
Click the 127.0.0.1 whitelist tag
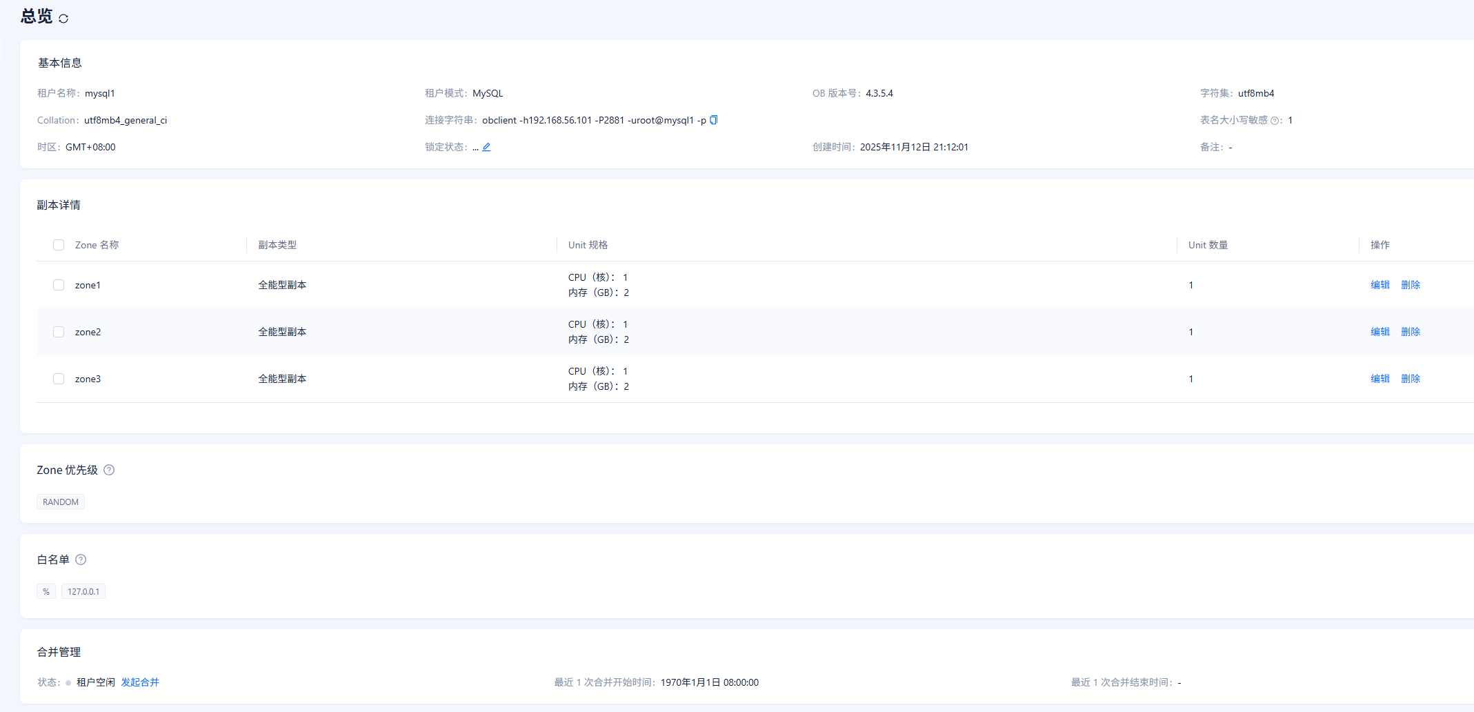(x=83, y=591)
